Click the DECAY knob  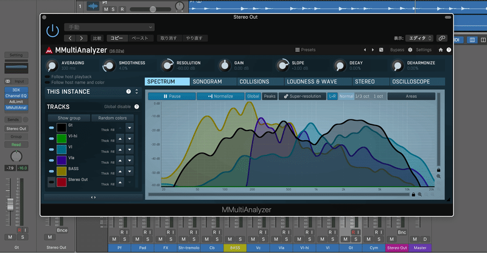click(340, 66)
